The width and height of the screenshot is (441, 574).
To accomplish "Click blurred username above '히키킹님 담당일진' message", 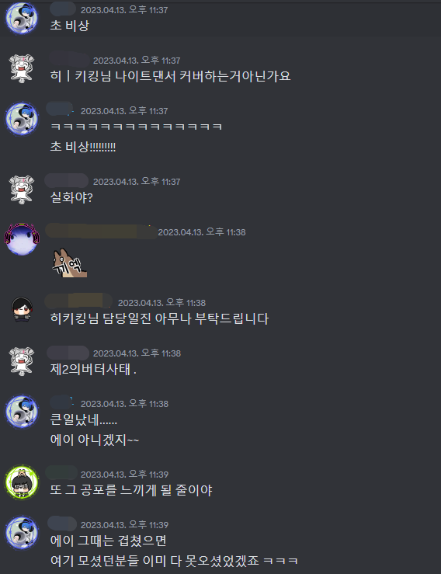I will click(x=78, y=301).
